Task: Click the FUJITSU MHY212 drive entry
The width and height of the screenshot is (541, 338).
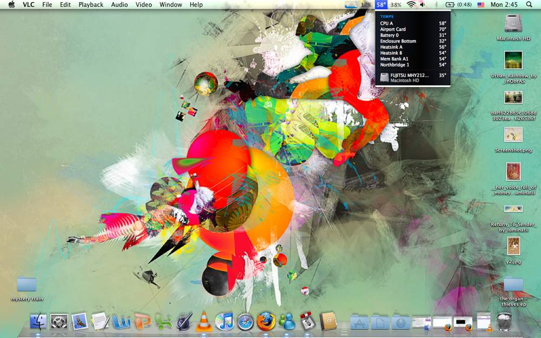Action: [x=413, y=77]
